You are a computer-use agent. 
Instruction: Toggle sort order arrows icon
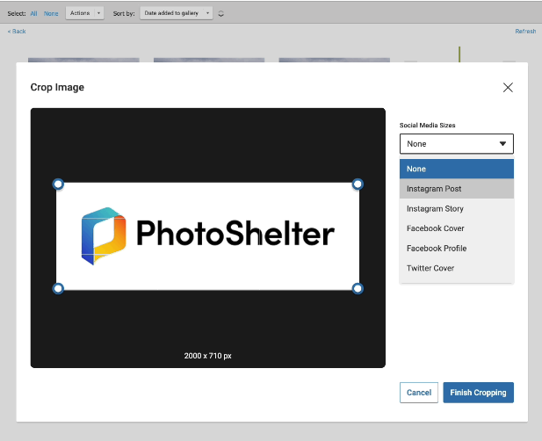click(x=220, y=13)
